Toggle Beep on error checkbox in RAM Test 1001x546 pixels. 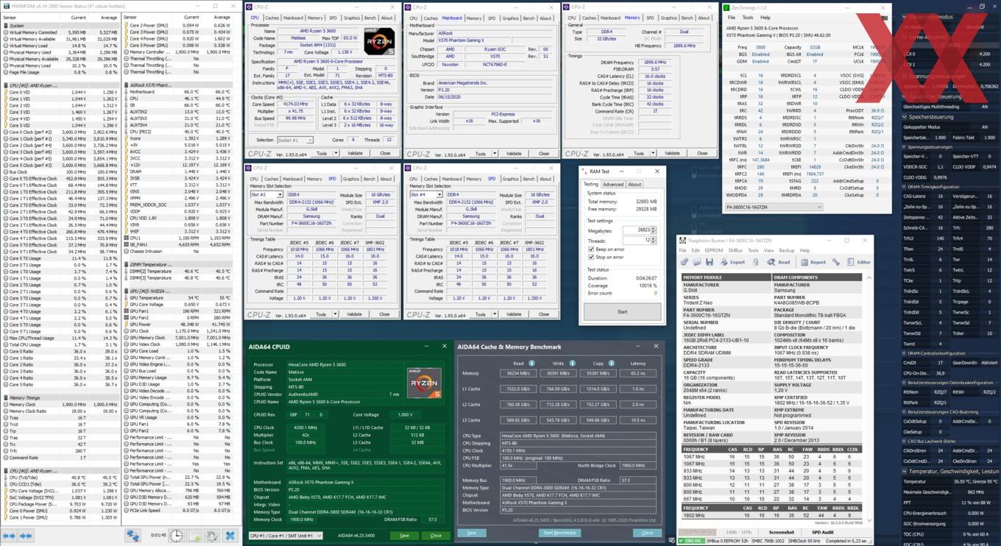click(x=591, y=249)
